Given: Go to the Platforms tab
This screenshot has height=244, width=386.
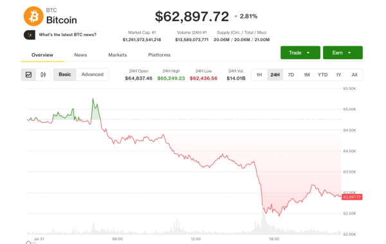Looking at the screenshot, I should tap(160, 55).
